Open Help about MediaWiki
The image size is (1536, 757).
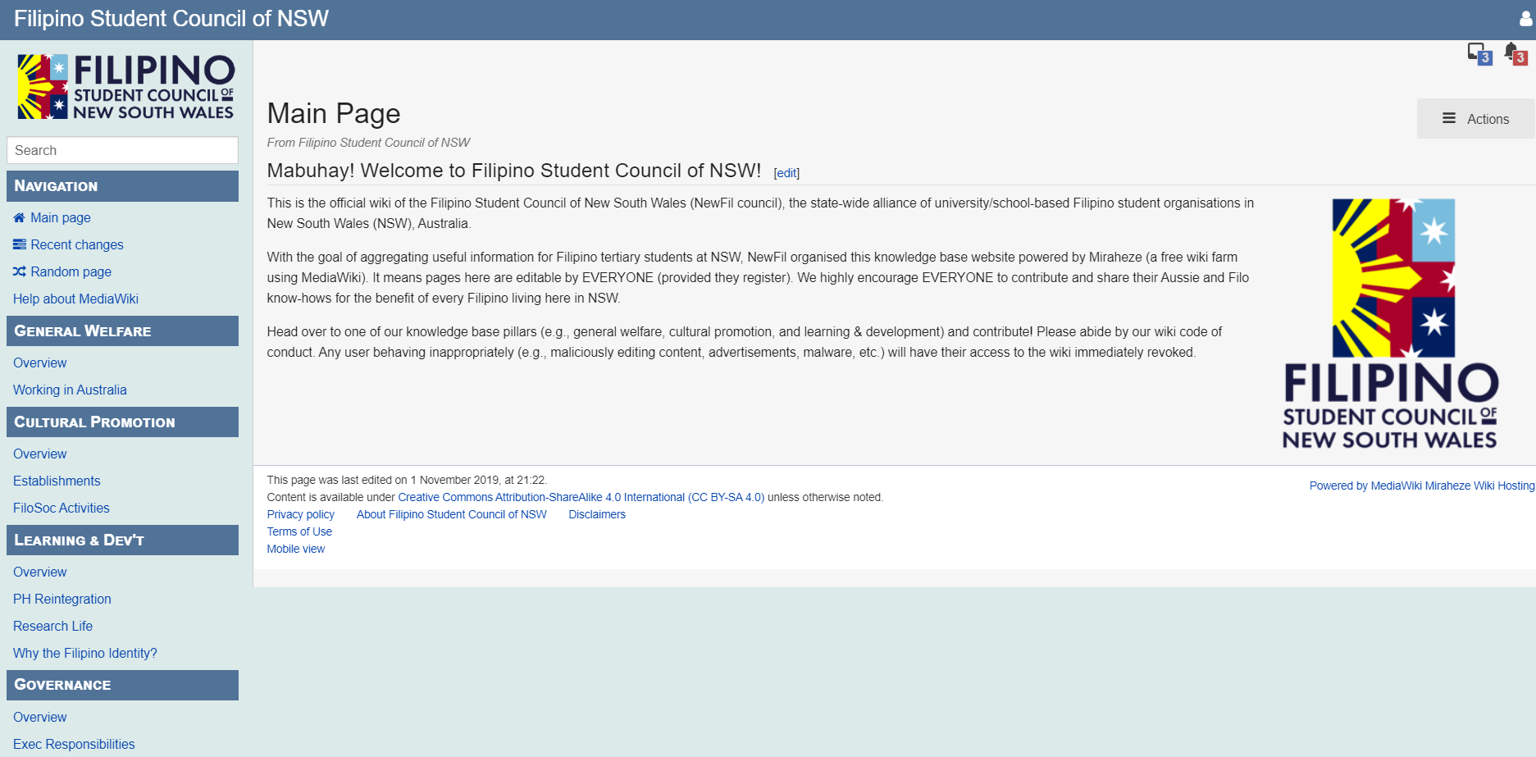(75, 299)
